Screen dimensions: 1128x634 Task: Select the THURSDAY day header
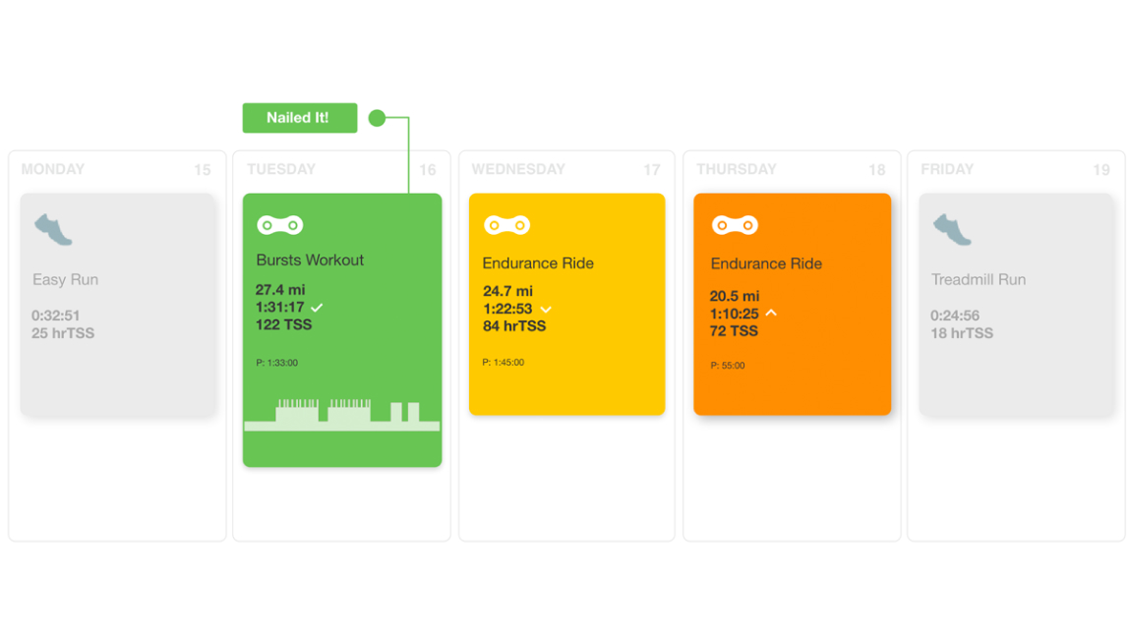pos(736,170)
